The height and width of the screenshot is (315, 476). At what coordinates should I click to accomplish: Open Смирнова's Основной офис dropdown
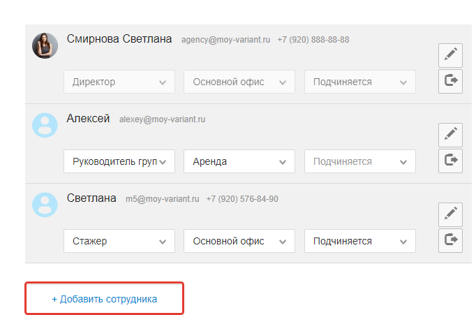239,82
